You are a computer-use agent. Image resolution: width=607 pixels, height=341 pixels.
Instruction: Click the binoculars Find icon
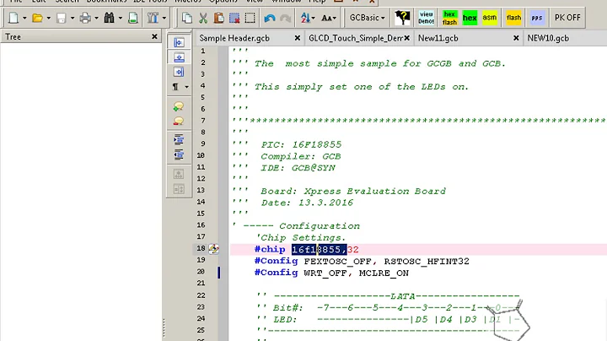109,18
